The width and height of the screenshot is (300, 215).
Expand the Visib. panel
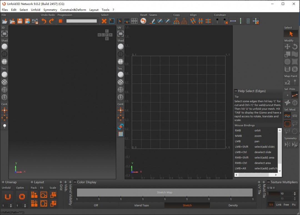pos(66,182)
